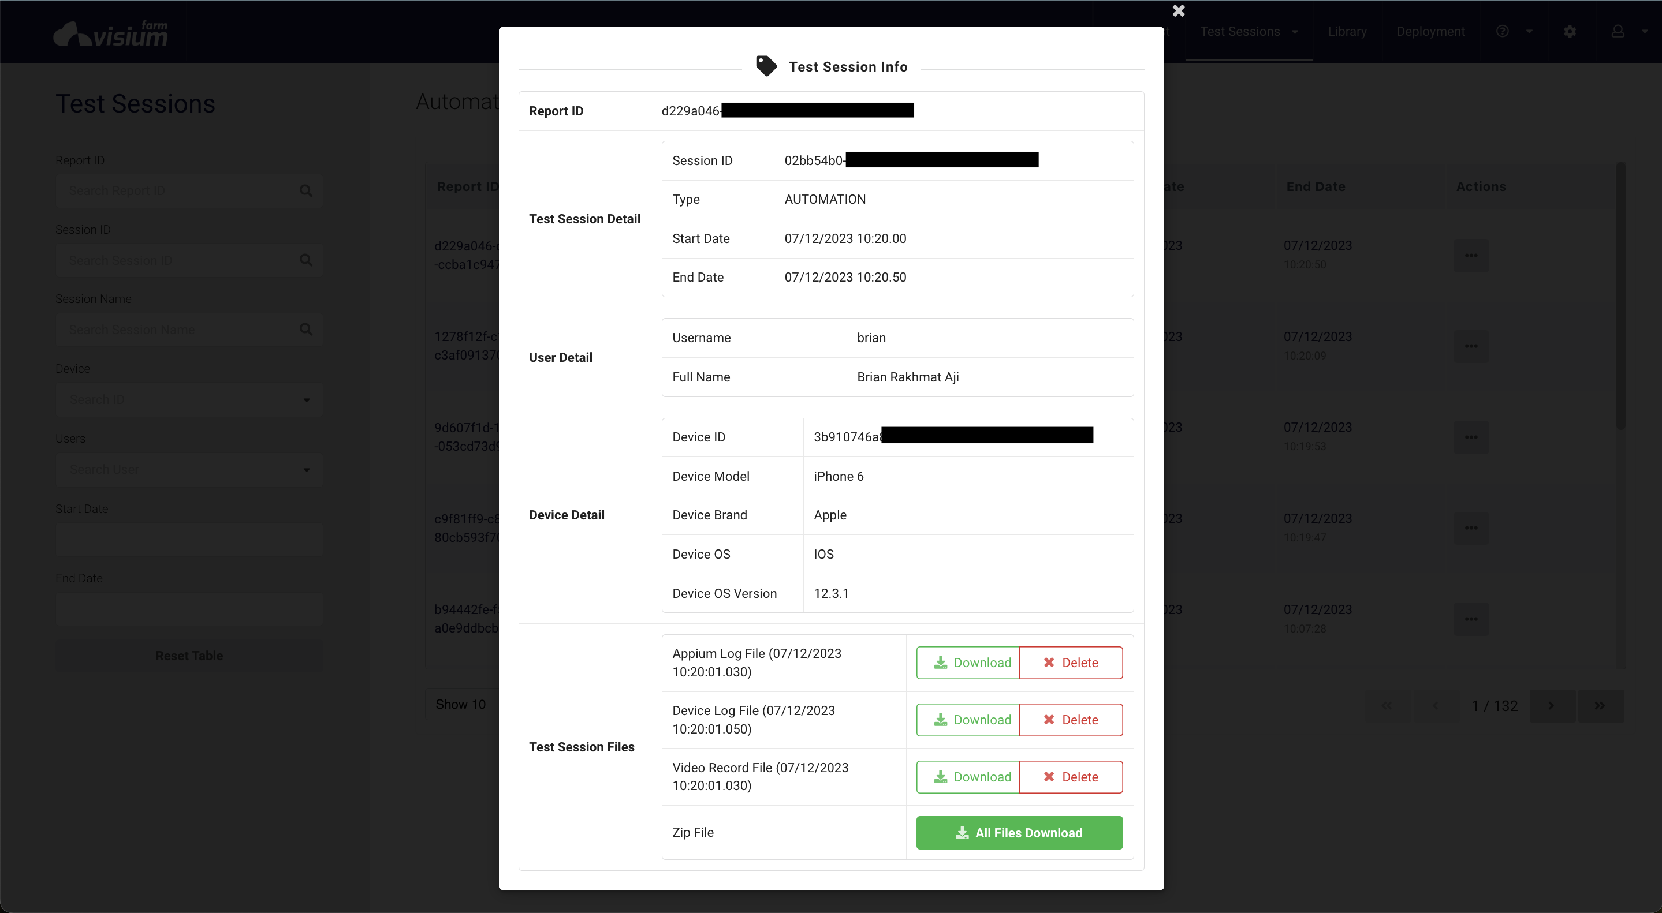This screenshot has height=913, width=1662.
Task: Delete the Device Log File
Action: 1071,720
